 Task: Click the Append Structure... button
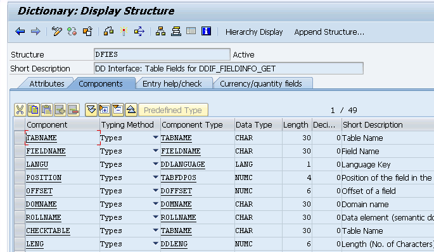(329, 32)
